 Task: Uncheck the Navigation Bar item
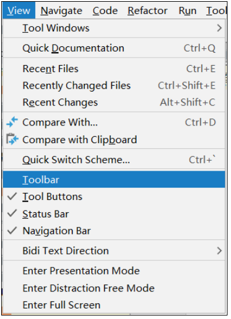pos(114,230)
